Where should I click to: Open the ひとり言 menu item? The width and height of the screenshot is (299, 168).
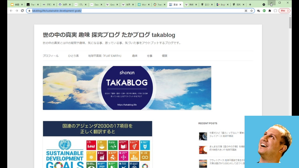74,56
